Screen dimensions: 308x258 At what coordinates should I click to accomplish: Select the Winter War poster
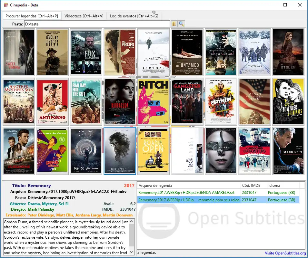(x=254, y=52)
